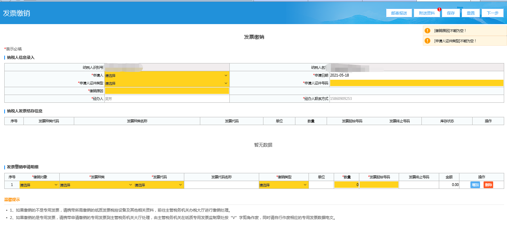The width and height of the screenshot is (507, 225).
Task: Click the 邮寄报送 button
Action: click(x=399, y=13)
